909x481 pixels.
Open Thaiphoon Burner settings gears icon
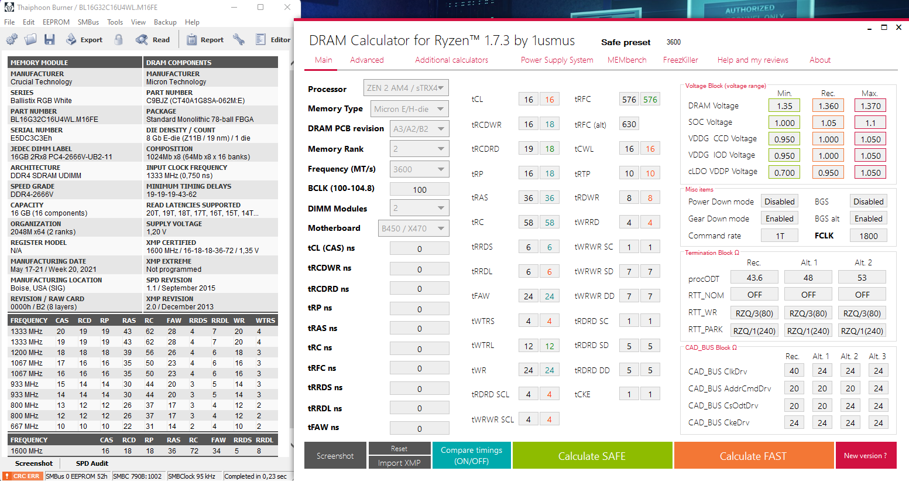point(12,40)
